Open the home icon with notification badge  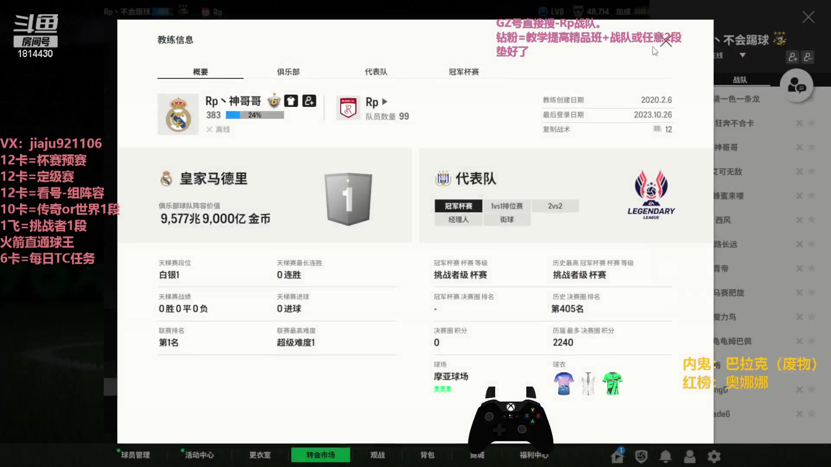pos(618,455)
